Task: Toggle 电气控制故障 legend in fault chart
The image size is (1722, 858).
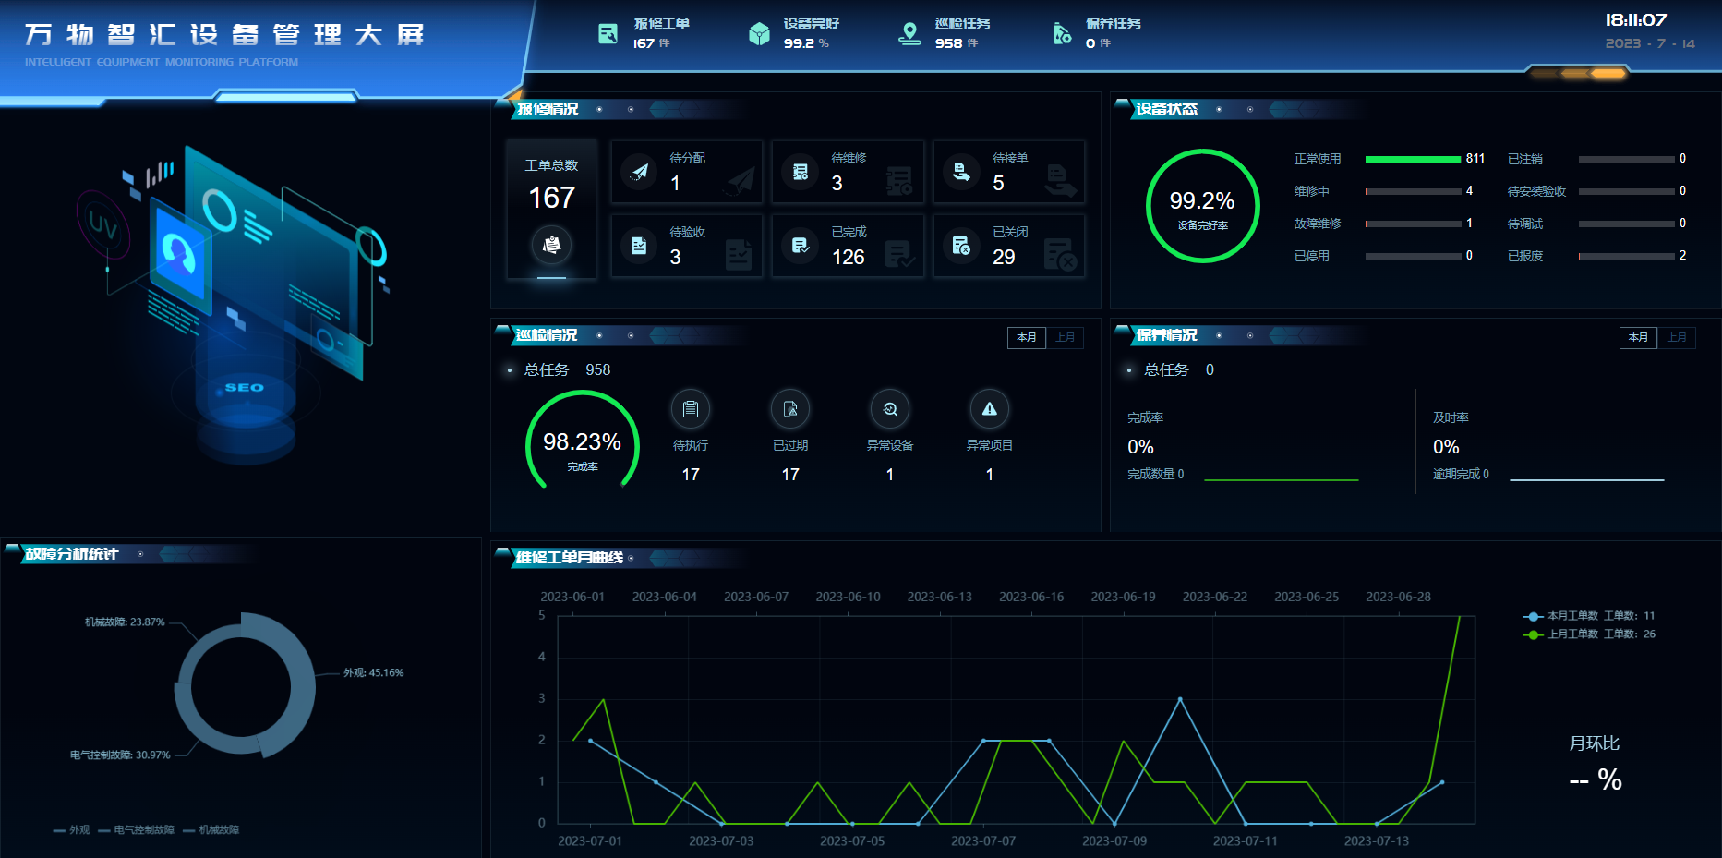Action: (137, 830)
